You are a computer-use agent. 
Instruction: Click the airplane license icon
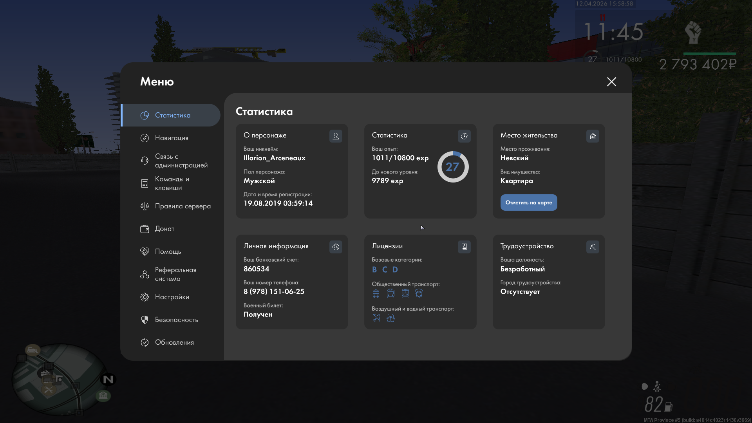tap(376, 318)
